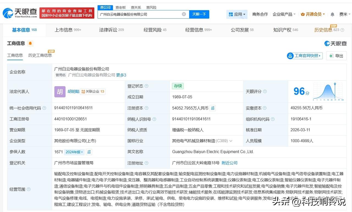Click the help icon next to 登记状态

(147, 86)
